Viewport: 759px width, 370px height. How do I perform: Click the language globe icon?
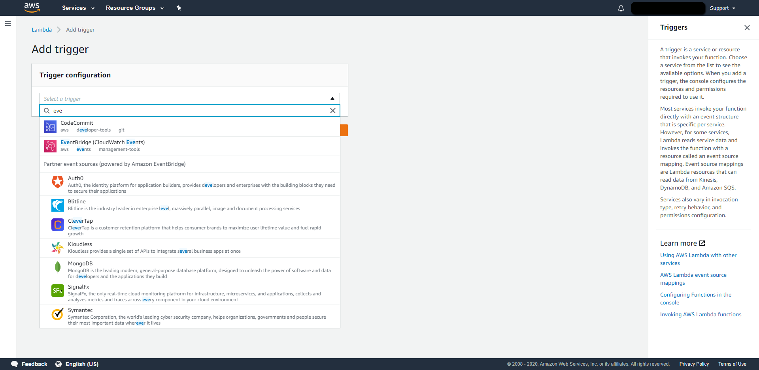[59, 364]
